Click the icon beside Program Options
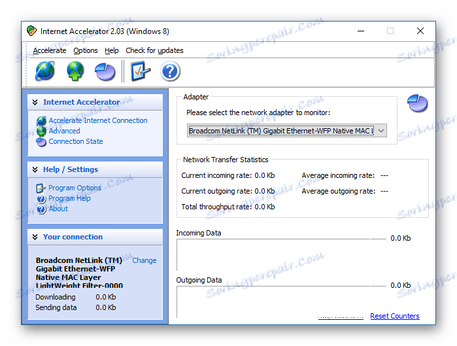This screenshot has width=457, height=346. click(x=41, y=188)
